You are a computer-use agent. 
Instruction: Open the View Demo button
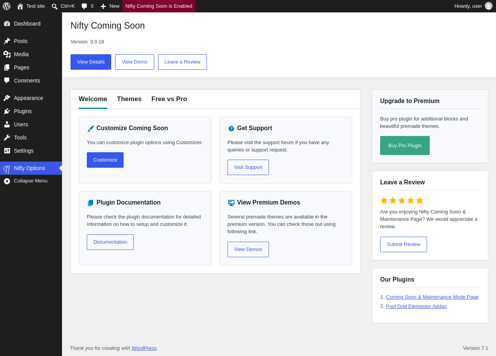click(134, 62)
